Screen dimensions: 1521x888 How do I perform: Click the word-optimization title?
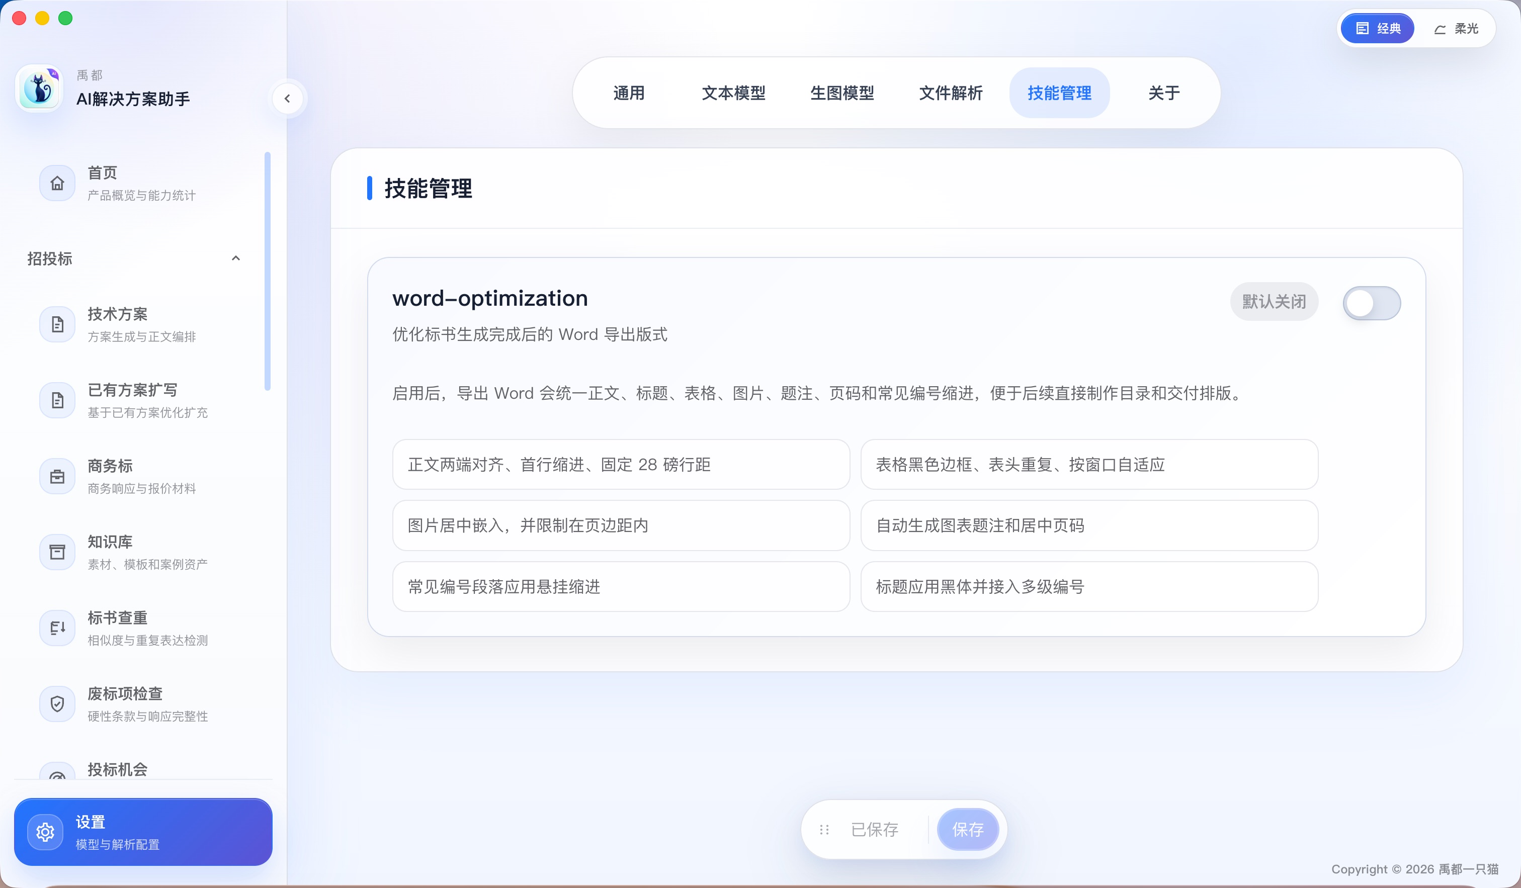(490, 299)
